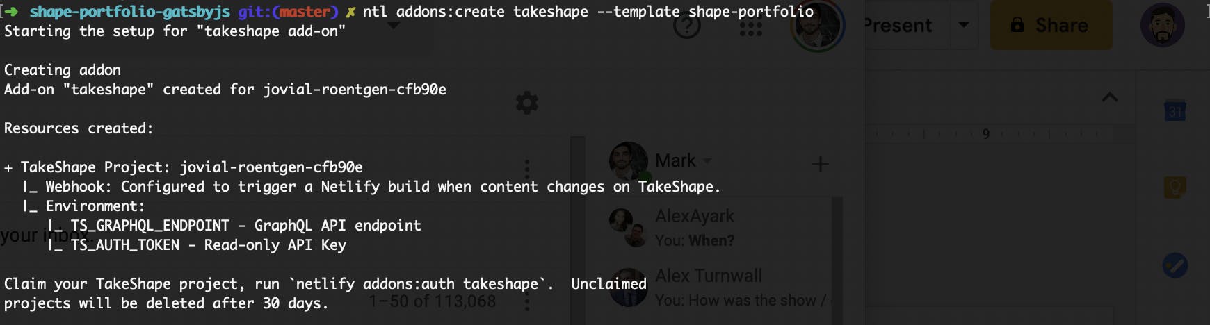Click the plus icon to start new chat
This screenshot has width=1210, height=325.
821,165
